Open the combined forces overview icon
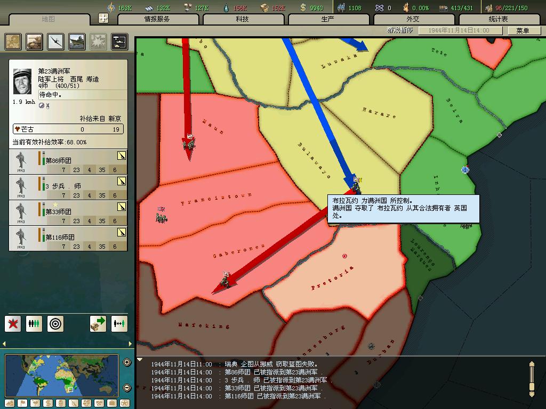This screenshot has height=409, width=546. (119, 42)
